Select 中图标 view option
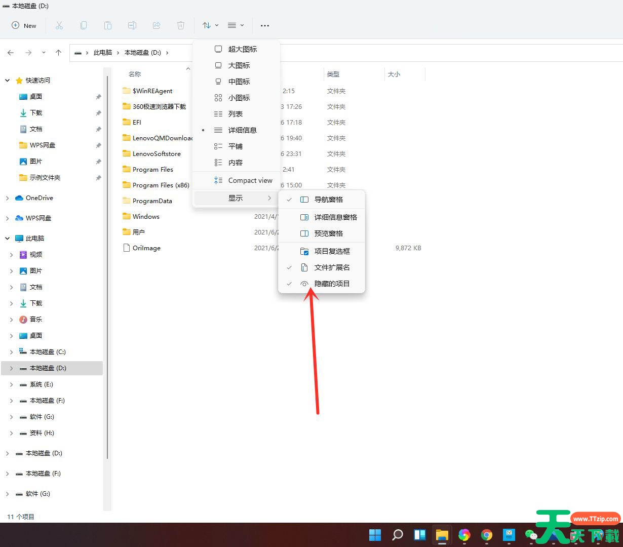 click(236, 82)
